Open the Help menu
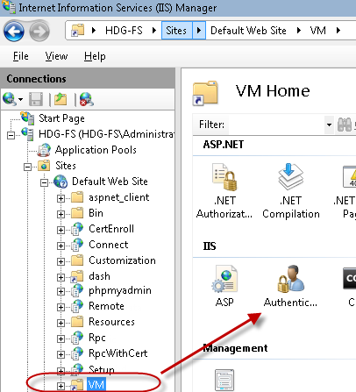356x392 pixels. 95,56
